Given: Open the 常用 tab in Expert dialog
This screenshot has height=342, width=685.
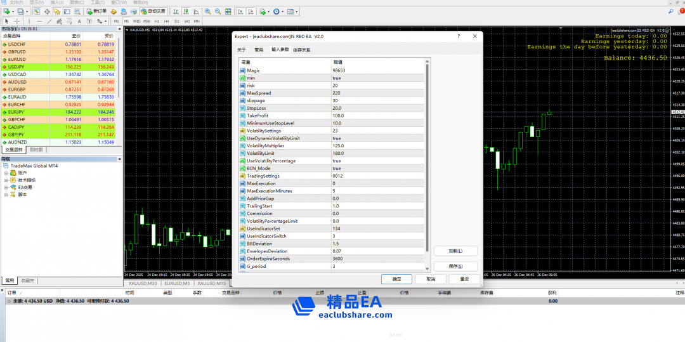Looking at the screenshot, I should click(258, 49).
